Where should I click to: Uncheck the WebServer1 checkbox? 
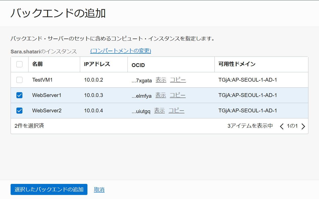(x=19, y=95)
